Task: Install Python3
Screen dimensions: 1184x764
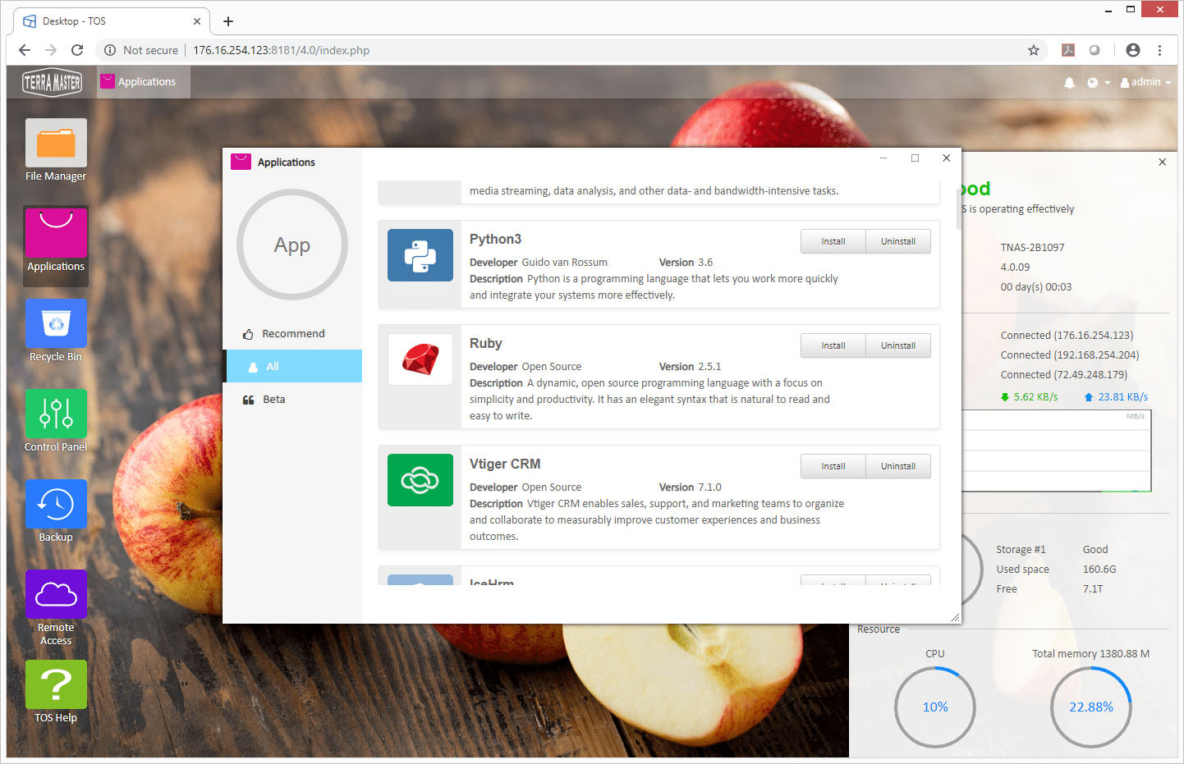Action: pyautogui.click(x=833, y=241)
